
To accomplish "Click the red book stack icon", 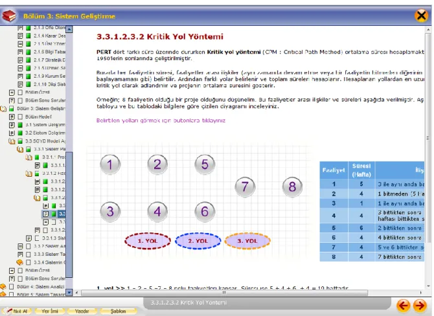I will pyautogui.click(x=9, y=16).
